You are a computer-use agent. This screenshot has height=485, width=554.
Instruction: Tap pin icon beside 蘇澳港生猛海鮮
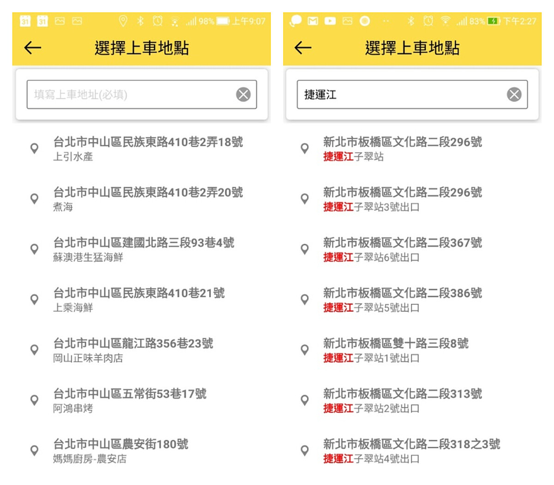click(34, 249)
